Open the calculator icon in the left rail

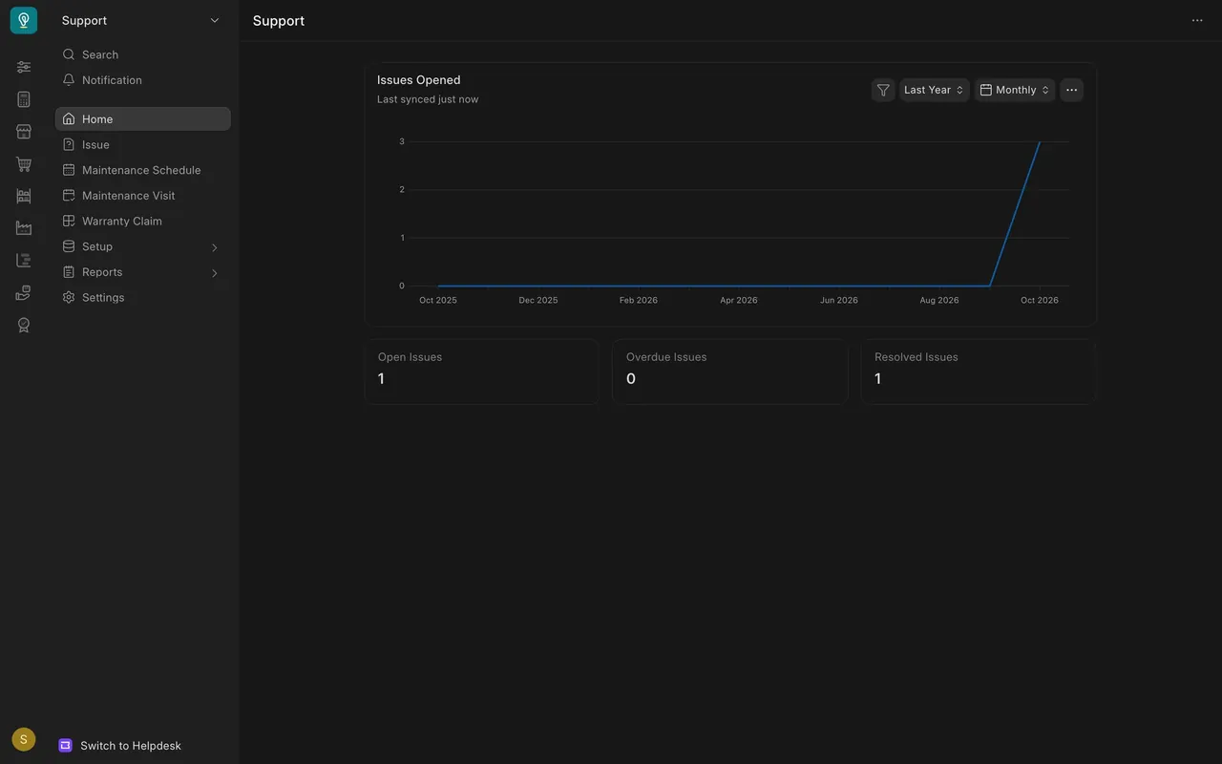tap(24, 99)
